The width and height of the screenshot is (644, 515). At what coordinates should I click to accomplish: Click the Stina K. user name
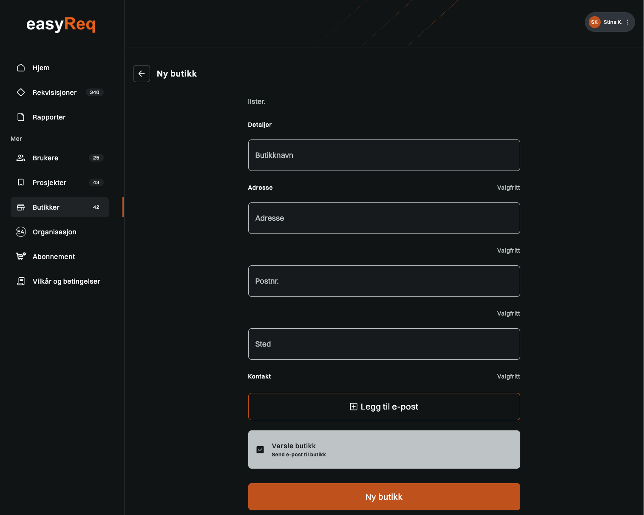click(x=613, y=22)
